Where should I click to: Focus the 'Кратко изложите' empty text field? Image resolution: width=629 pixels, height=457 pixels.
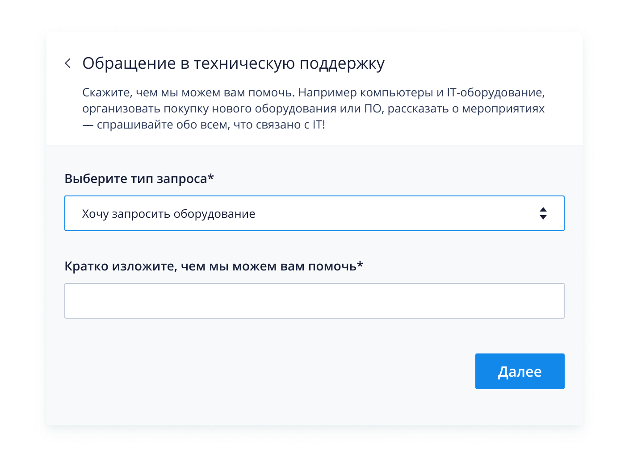tap(314, 301)
